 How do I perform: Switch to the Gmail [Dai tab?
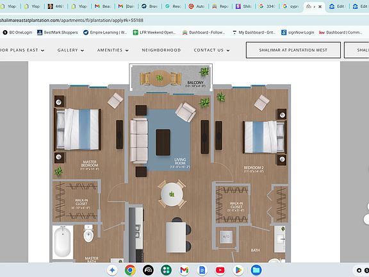tap(127, 6)
